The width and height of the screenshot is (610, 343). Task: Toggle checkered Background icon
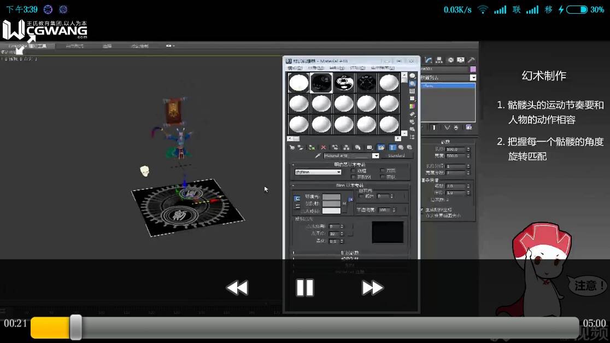click(x=412, y=91)
